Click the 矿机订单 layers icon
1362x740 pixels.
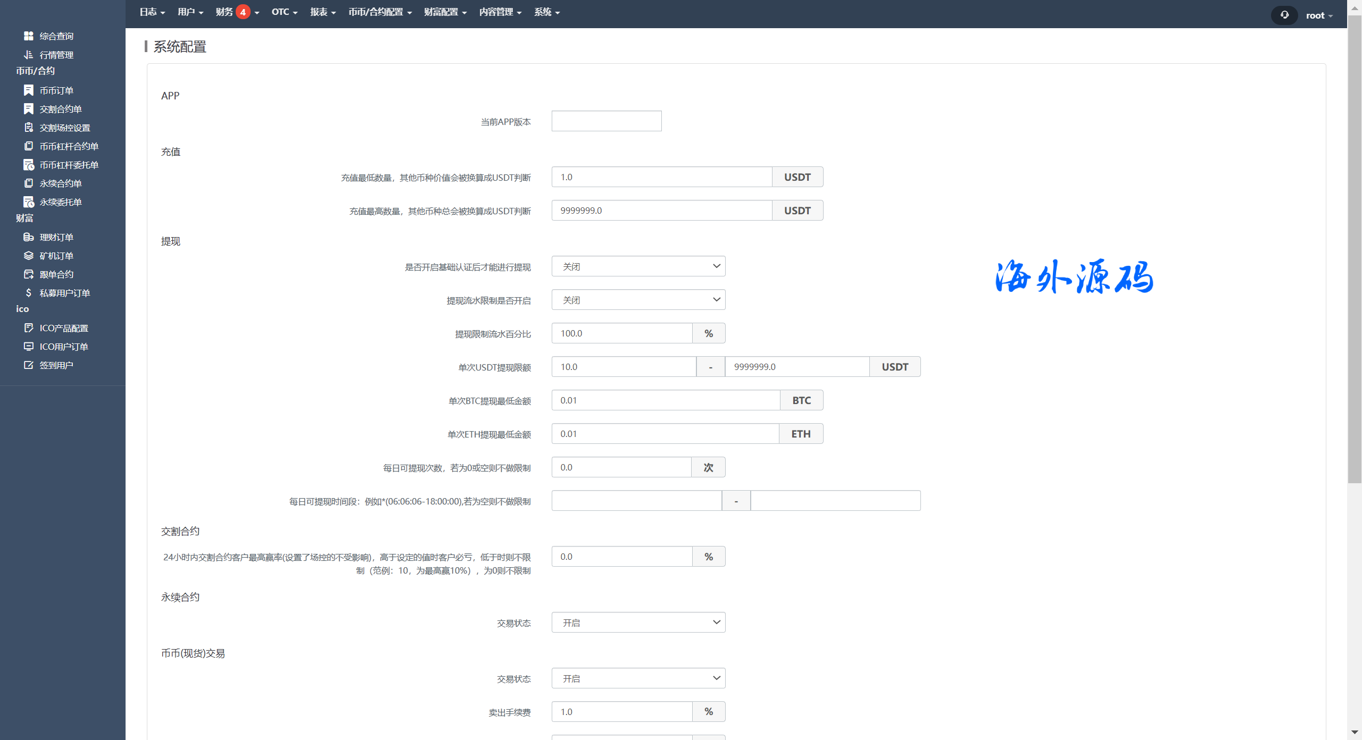(29, 255)
